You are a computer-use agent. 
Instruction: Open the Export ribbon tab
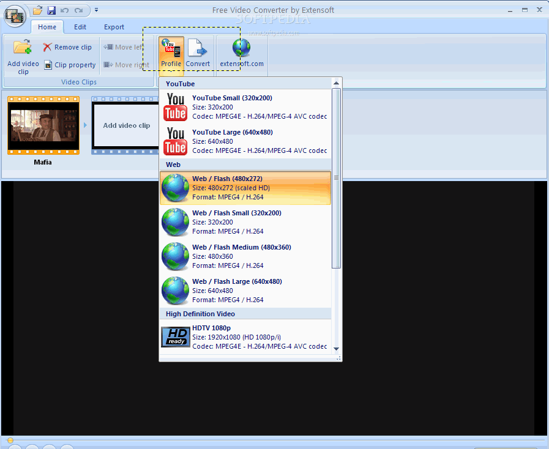click(114, 27)
